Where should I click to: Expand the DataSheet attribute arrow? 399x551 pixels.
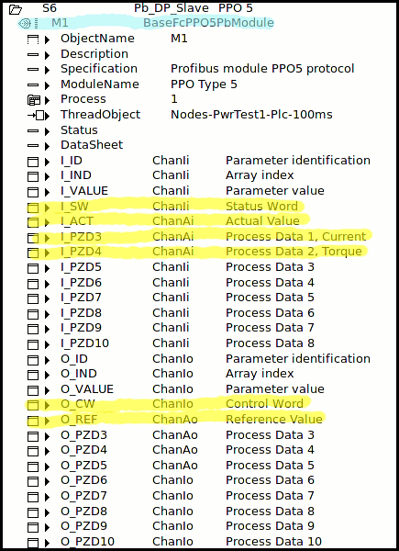(48, 146)
